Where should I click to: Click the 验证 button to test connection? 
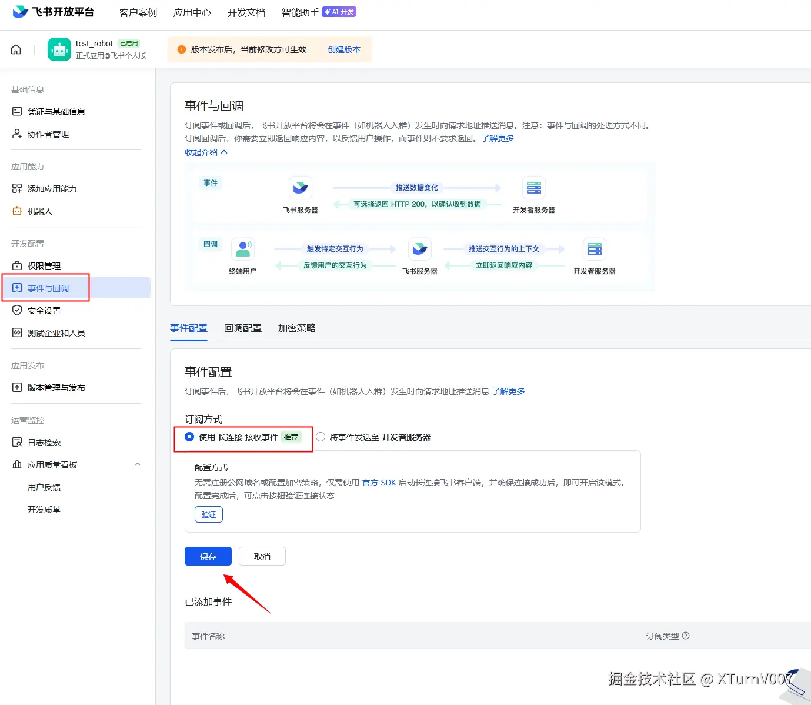pos(208,514)
